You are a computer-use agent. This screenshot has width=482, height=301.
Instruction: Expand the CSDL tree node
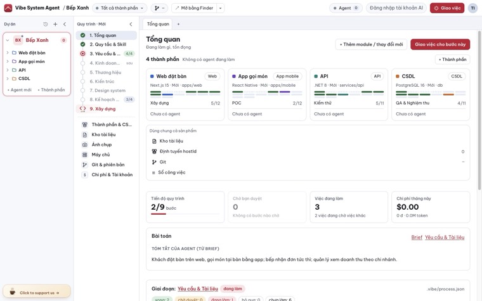click(8, 79)
